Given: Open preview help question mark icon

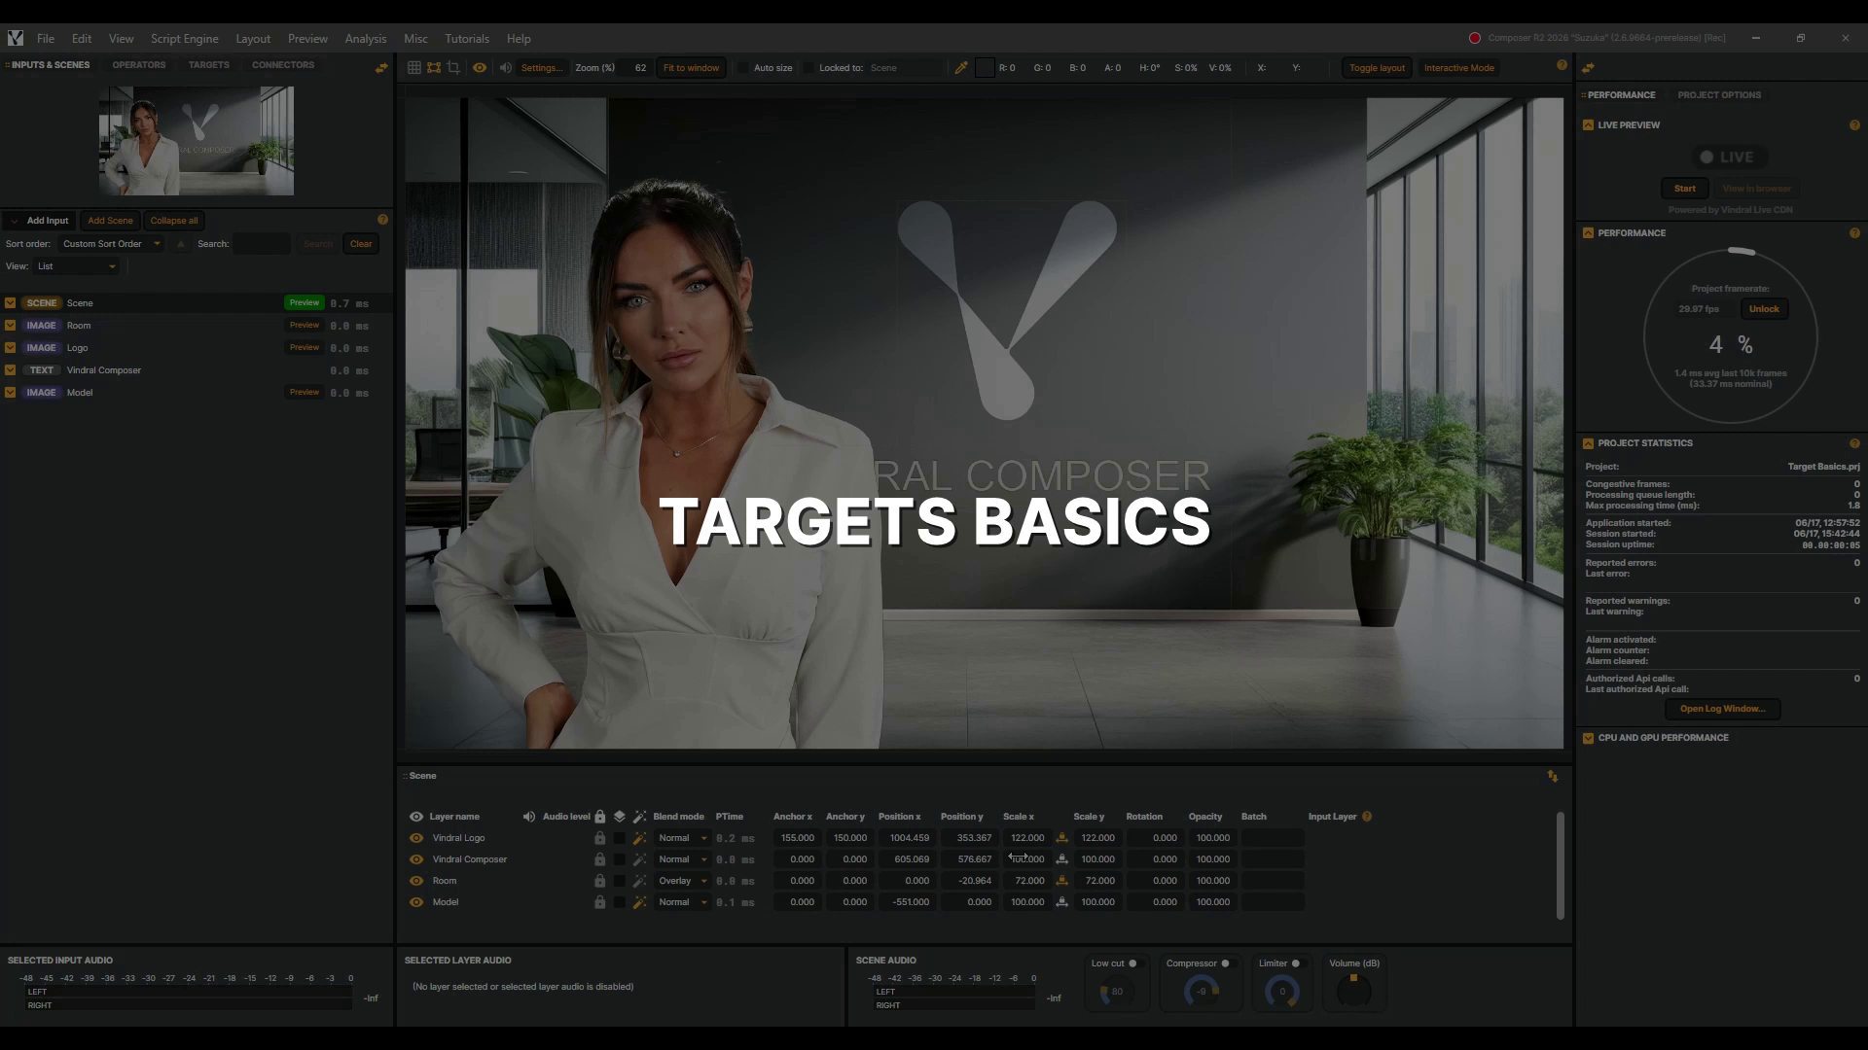Looking at the screenshot, I should [x=1562, y=65].
